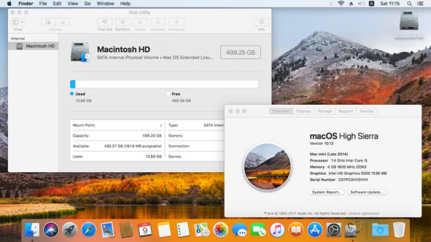Click the Sat 11:15 clock

point(390,4)
